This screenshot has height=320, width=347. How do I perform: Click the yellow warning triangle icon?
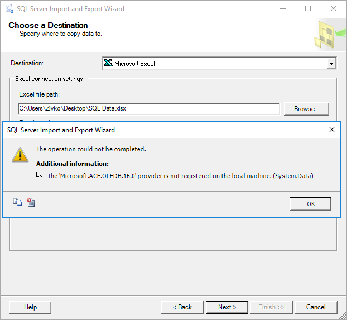pos(21,155)
